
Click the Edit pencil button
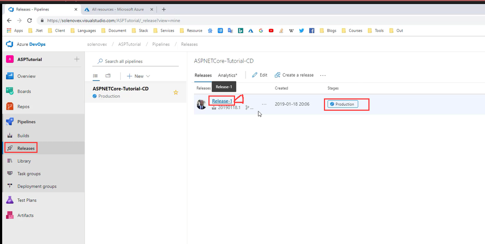260,75
